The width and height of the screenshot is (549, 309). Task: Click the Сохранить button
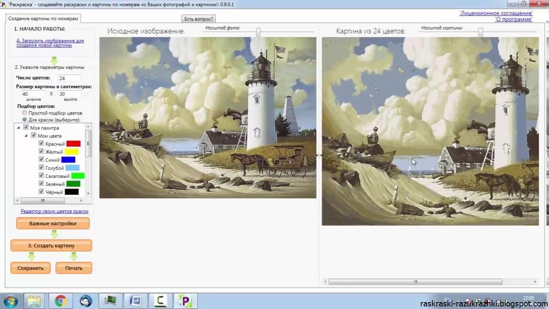tap(30, 268)
